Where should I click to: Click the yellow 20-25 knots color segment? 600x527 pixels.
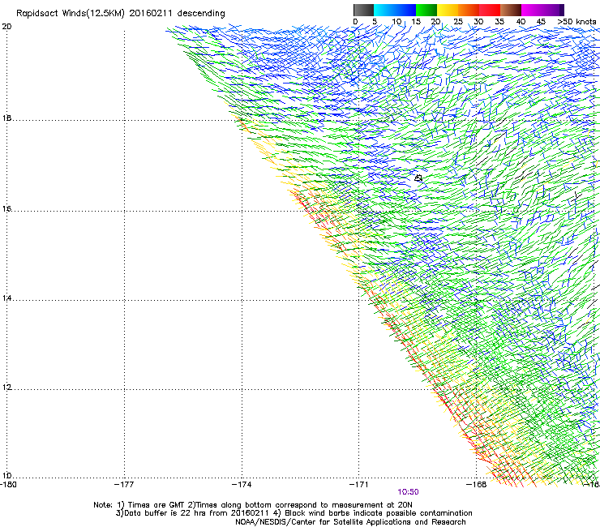pyautogui.click(x=448, y=10)
